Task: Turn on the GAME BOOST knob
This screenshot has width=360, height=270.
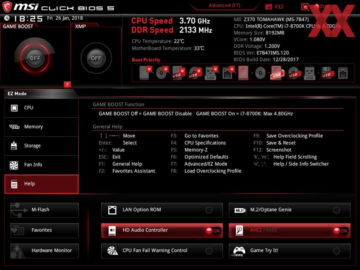Action: tap(35, 58)
